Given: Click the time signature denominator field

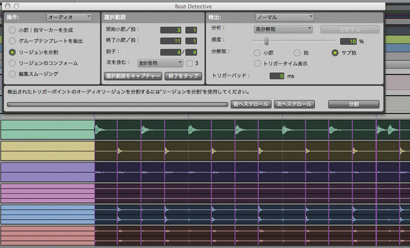Looking at the screenshot, I should pyautogui.click(x=191, y=52).
